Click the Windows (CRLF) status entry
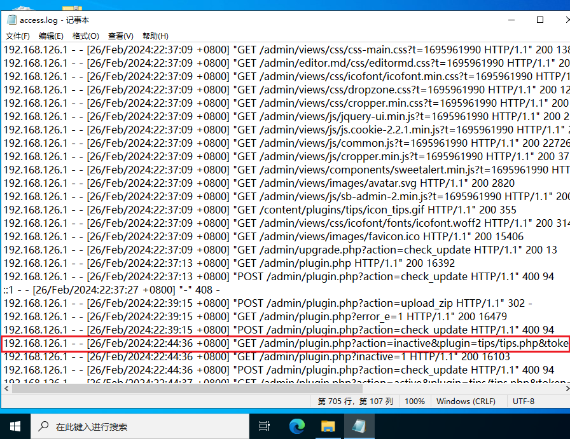Image resolution: width=570 pixels, height=439 pixels. click(466, 402)
